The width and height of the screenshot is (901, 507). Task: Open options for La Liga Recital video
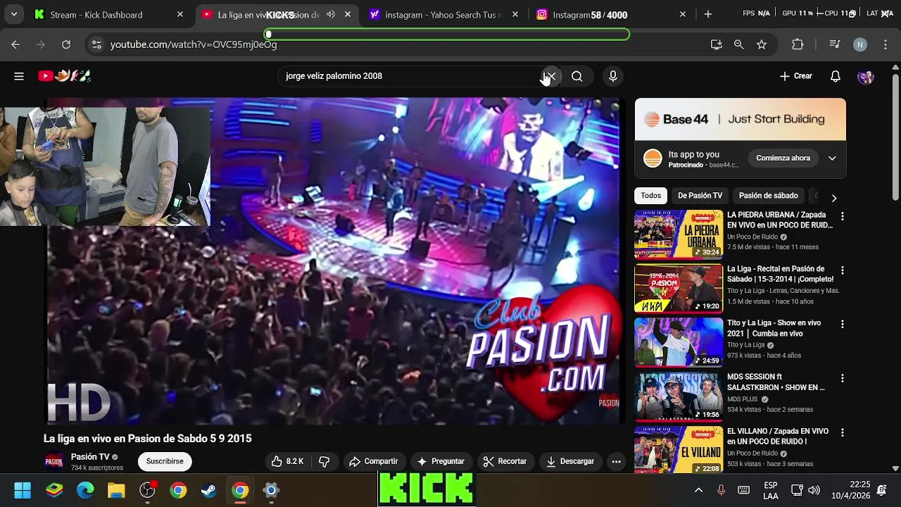(x=842, y=270)
